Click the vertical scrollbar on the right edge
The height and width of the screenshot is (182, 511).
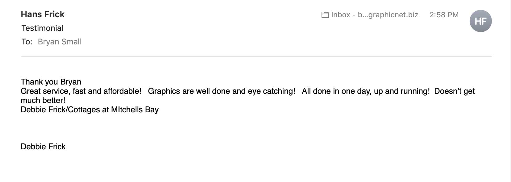510,91
